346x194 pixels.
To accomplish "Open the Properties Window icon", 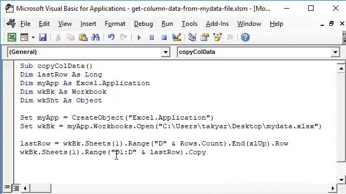I will point(205,37).
